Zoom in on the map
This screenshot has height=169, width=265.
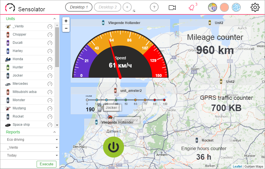(66, 21)
